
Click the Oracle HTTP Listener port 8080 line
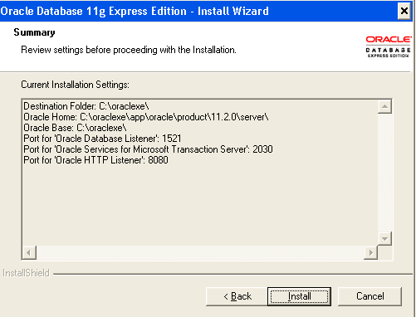(95, 160)
